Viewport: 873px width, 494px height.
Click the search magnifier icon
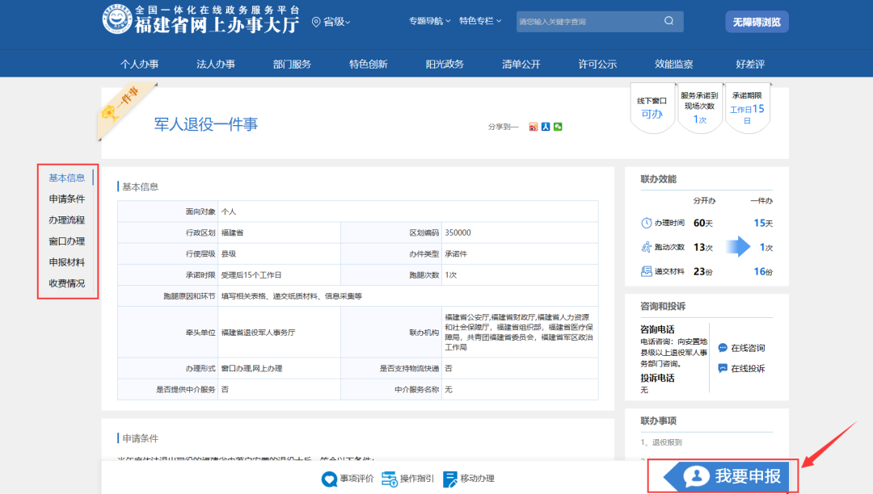click(x=668, y=21)
